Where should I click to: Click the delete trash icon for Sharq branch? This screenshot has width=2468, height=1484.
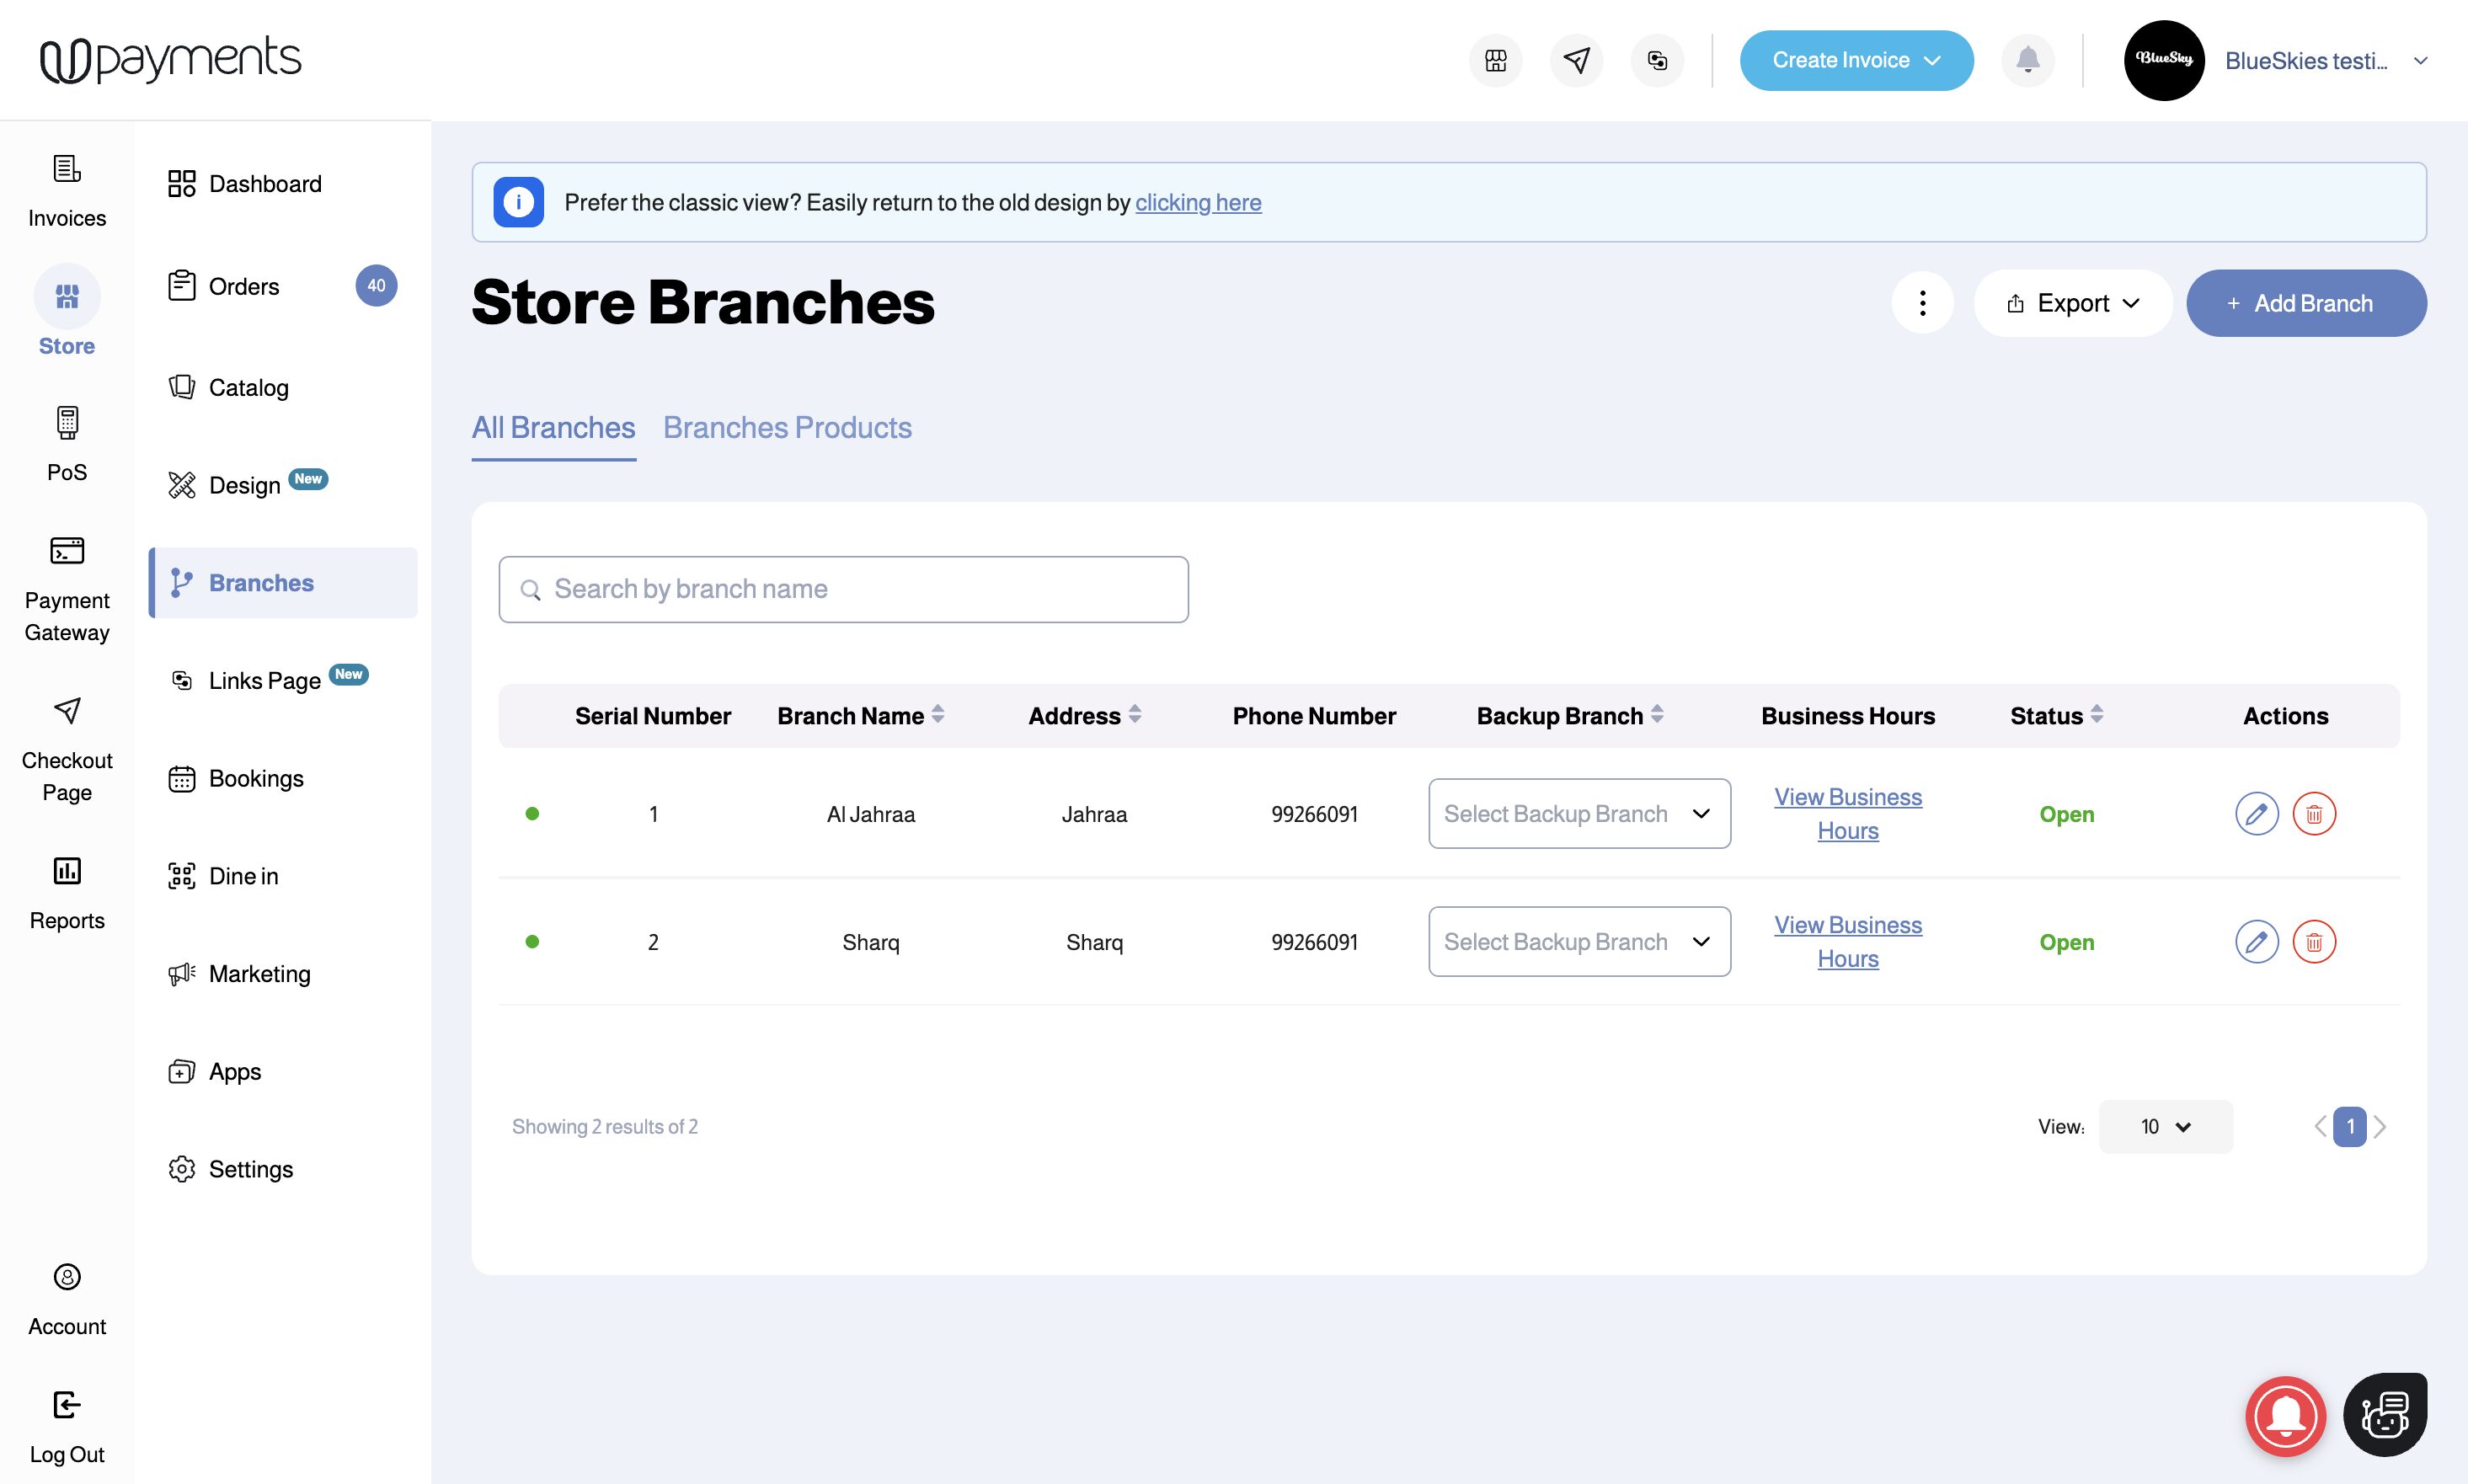point(2313,942)
